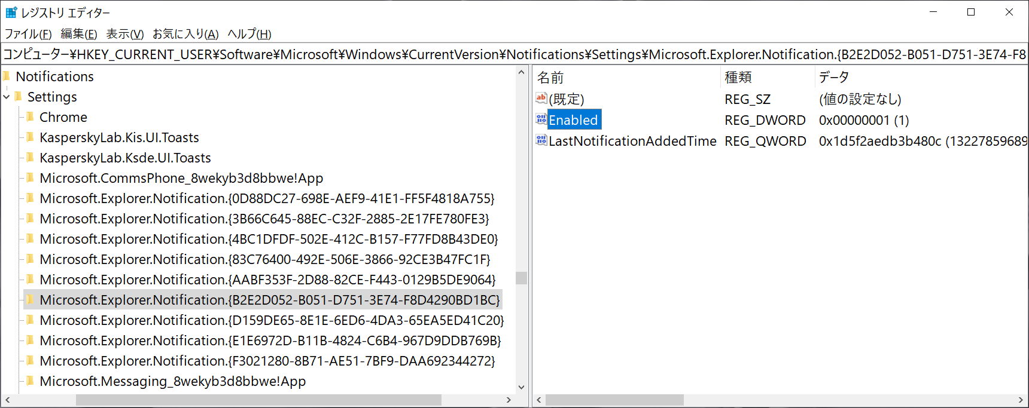Click folder icon of the {AABF353F key
The height and width of the screenshot is (408, 1029).
tap(30, 279)
